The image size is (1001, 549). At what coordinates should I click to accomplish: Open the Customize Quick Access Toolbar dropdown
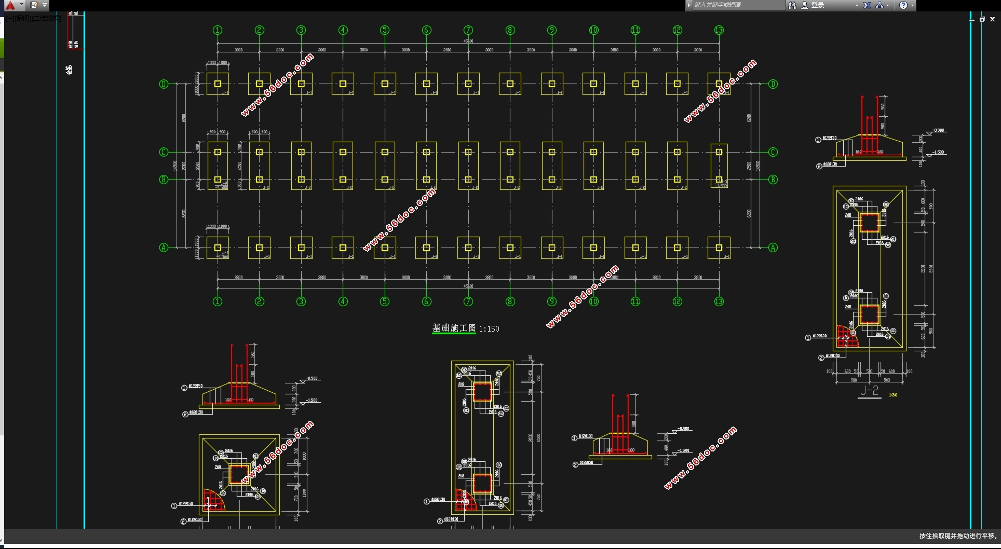pos(45,5)
